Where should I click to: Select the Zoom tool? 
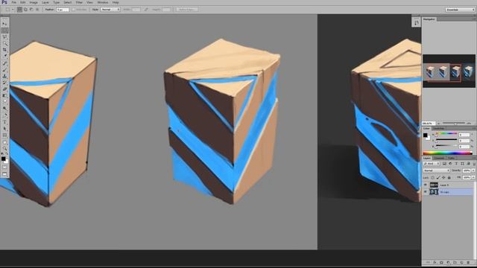pos(4,149)
